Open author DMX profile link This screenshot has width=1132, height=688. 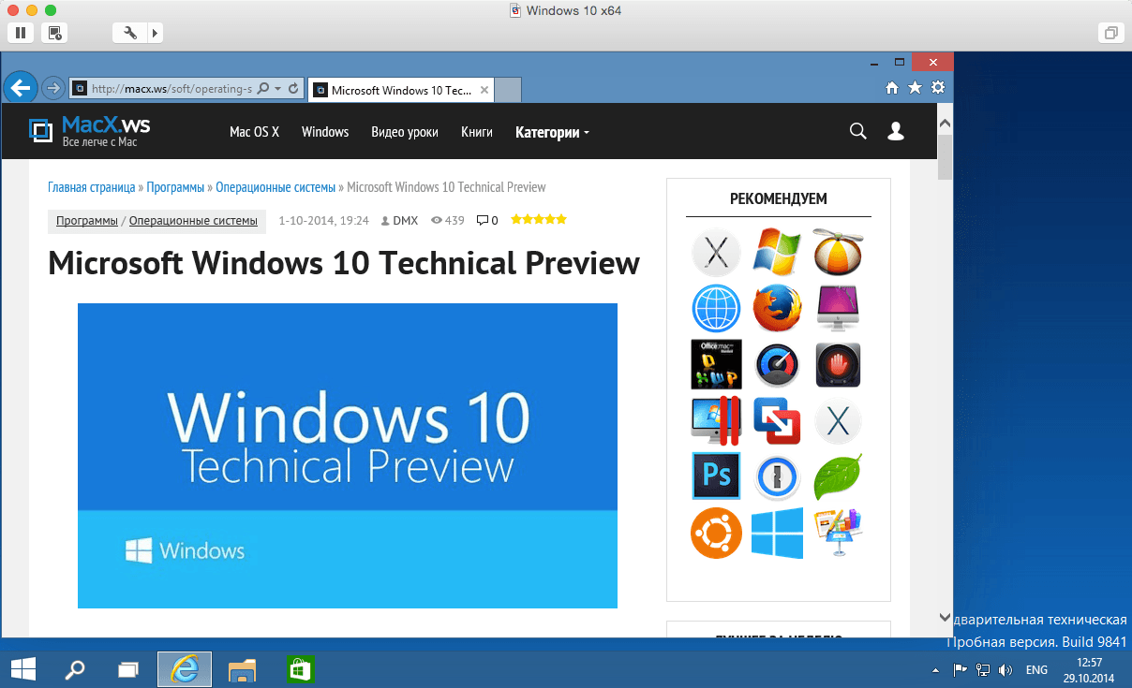(405, 221)
